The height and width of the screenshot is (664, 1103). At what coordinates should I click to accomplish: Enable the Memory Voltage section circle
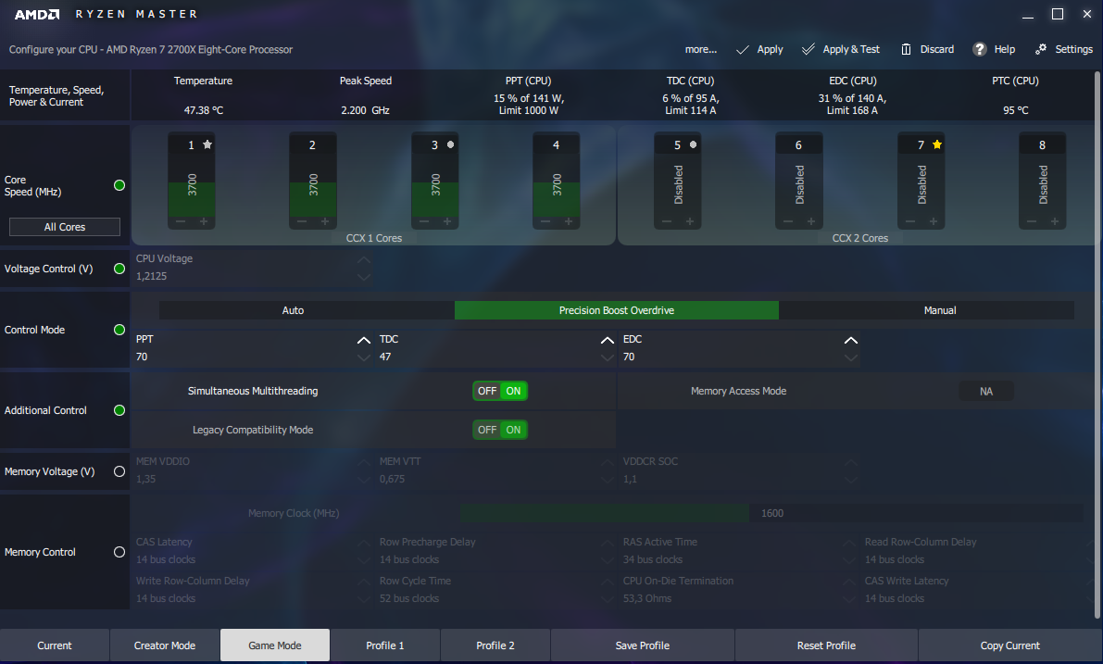point(119,471)
